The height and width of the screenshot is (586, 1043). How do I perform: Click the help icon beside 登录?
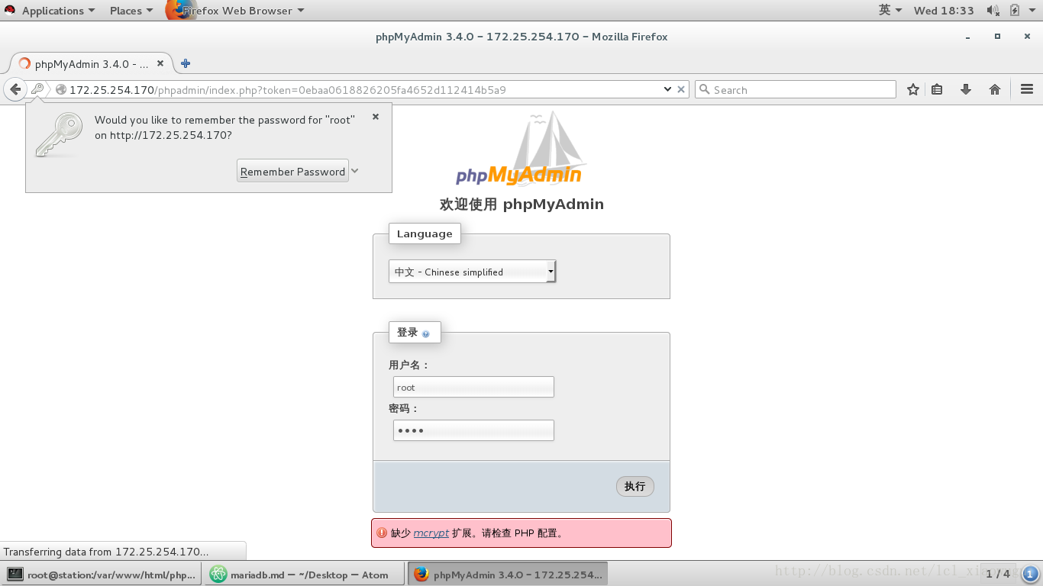pyautogui.click(x=426, y=334)
